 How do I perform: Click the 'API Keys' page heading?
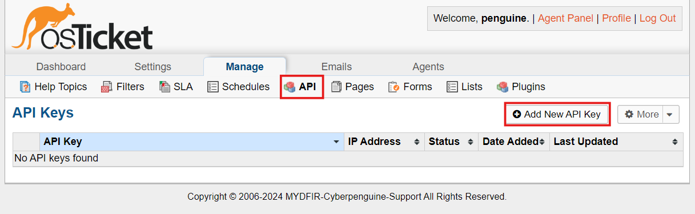[43, 113]
